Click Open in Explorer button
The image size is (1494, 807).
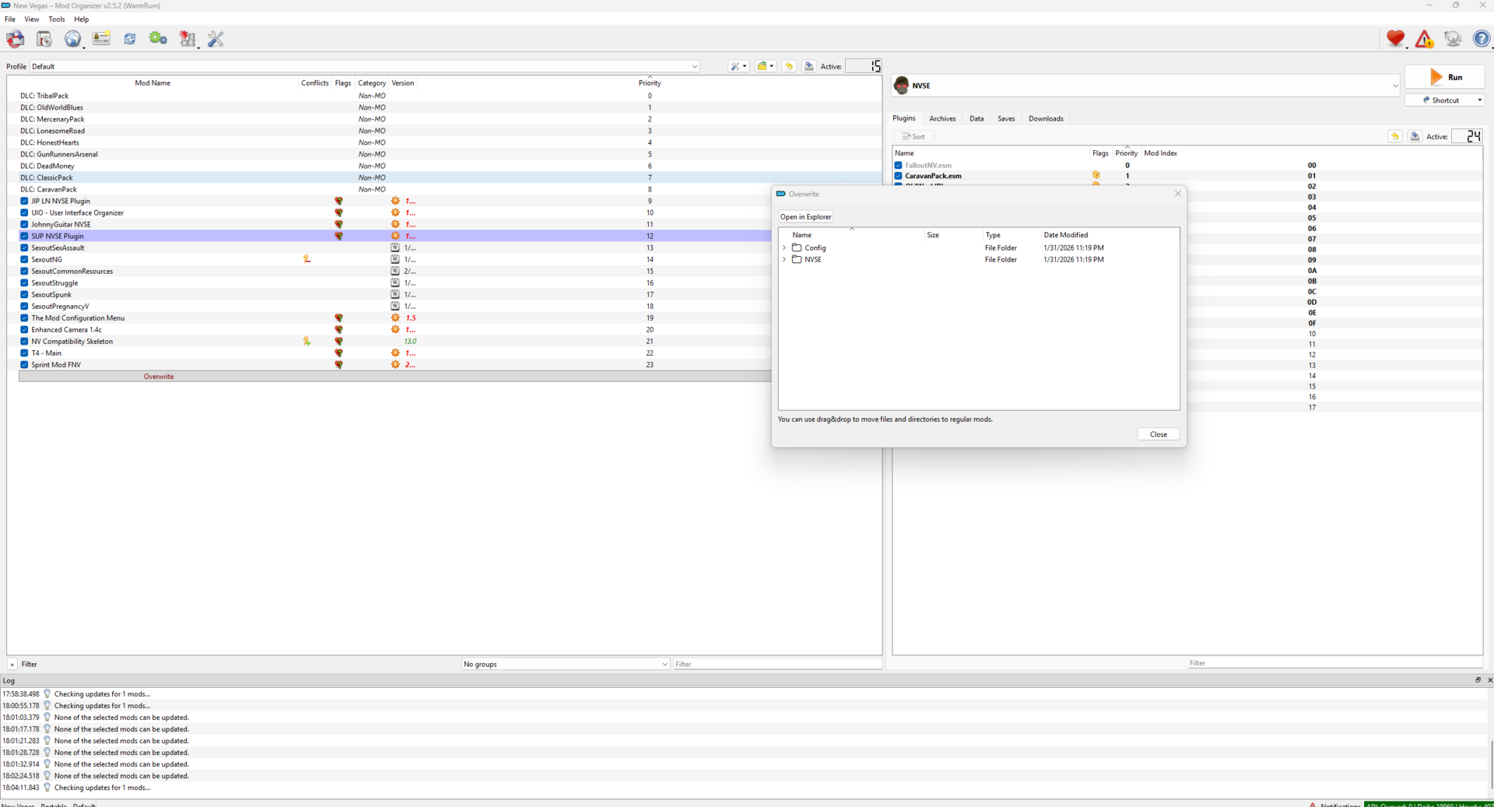point(805,216)
